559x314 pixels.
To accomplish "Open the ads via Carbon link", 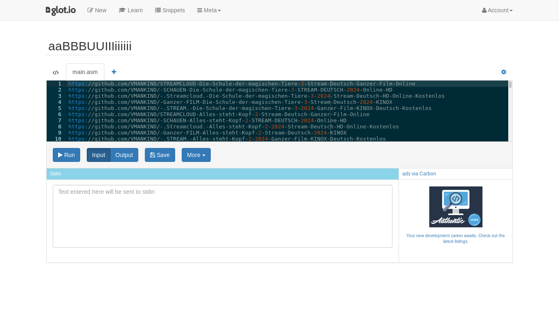I will 419,174.
